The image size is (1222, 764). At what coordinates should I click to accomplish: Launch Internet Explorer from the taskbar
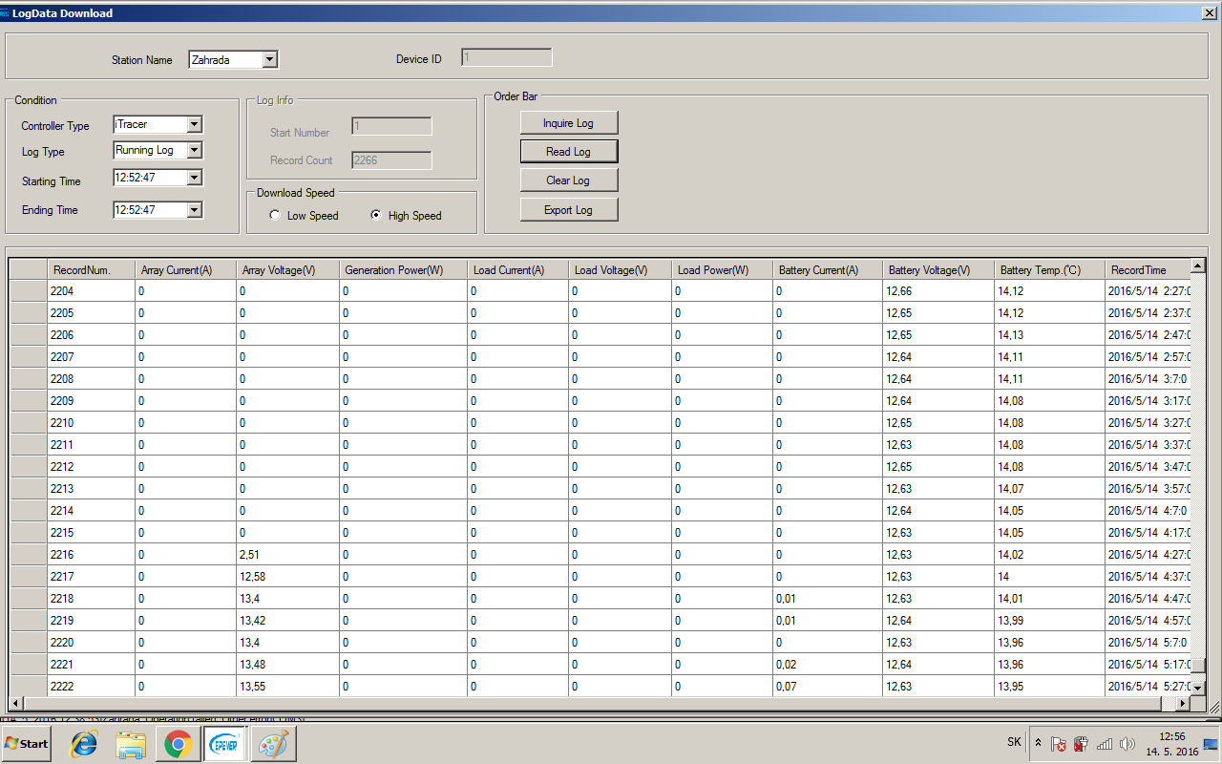(x=84, y=743)
